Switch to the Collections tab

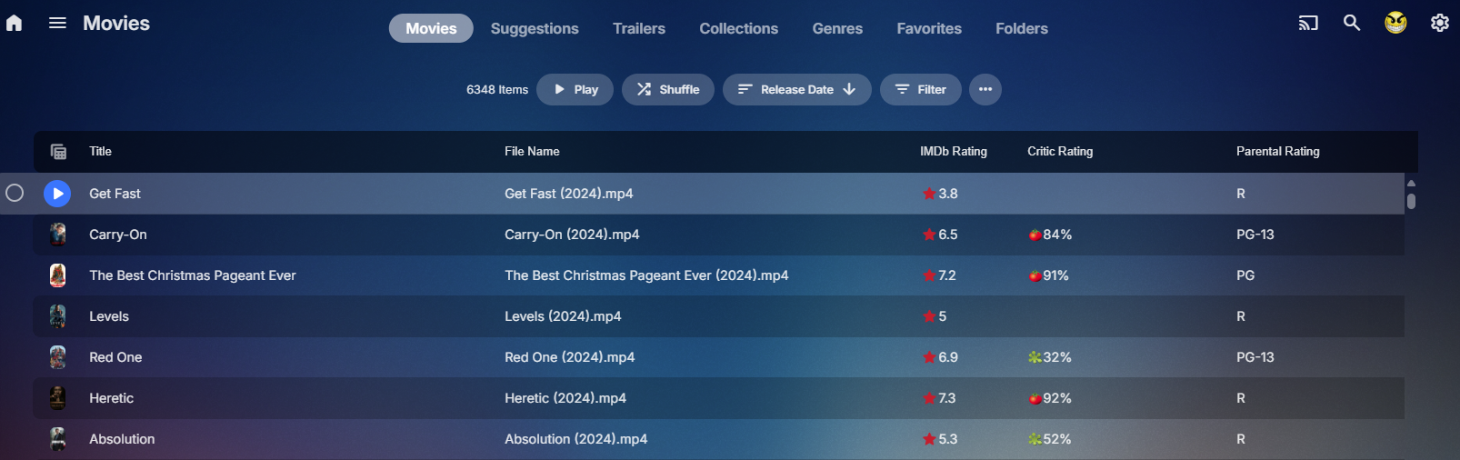(739, 28)
